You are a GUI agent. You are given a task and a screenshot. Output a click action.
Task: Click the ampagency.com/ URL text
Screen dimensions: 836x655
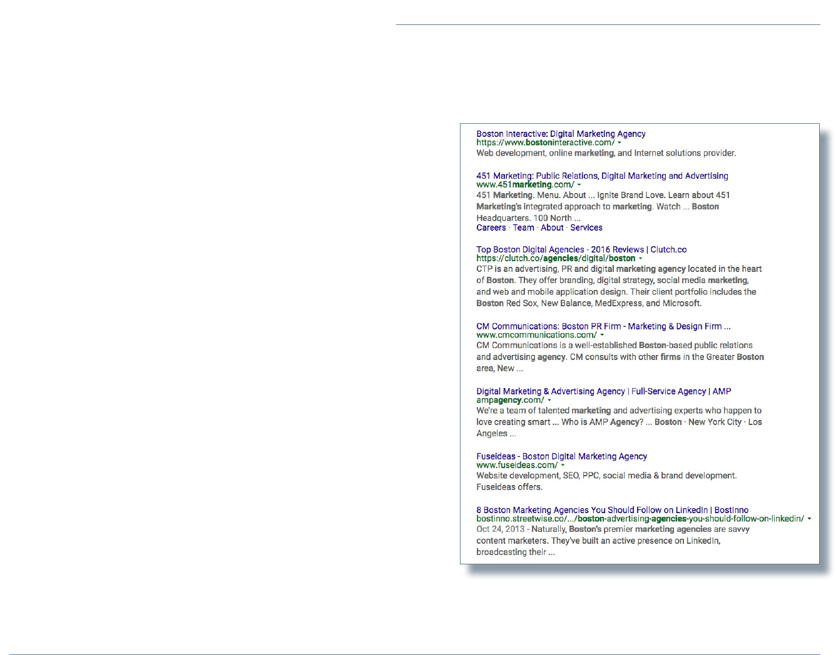coord(510,400)
